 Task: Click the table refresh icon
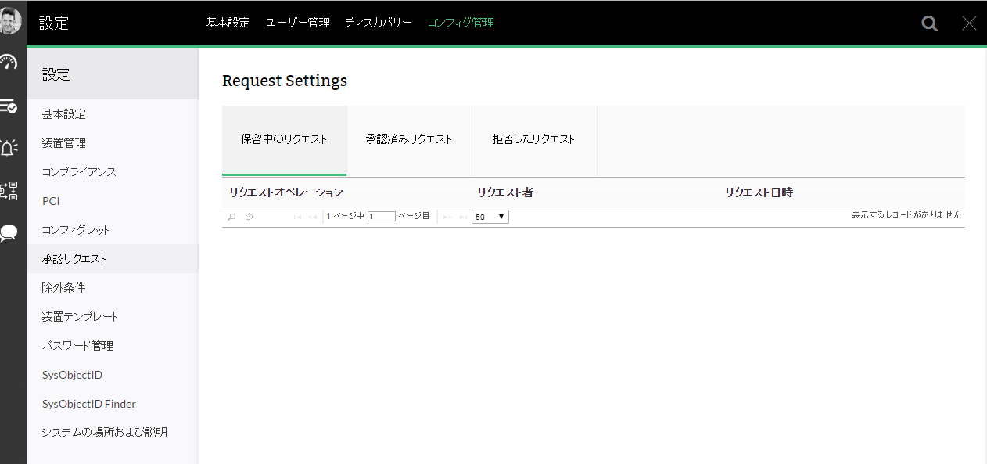[249, 217]
